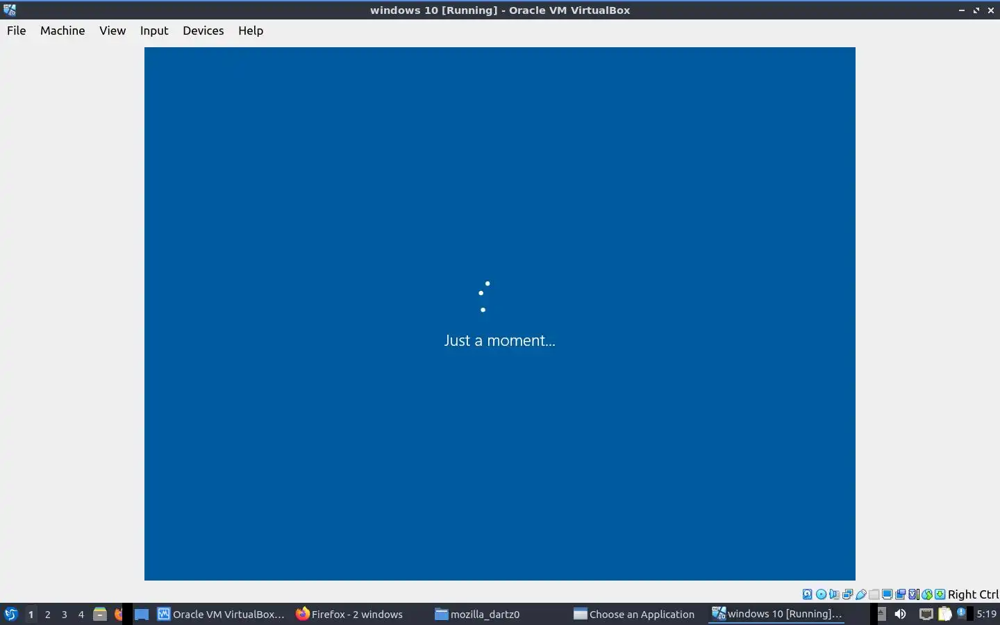Switch to mozilla_dartz0 folder window
Screen dimensions: 1000x625
[478, 614]
